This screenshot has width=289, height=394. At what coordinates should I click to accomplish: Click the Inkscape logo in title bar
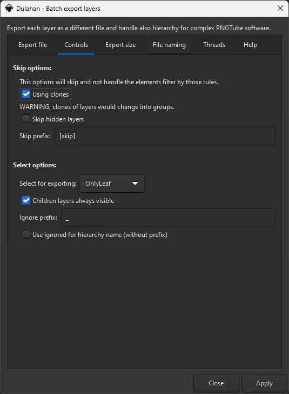[9, 8]
